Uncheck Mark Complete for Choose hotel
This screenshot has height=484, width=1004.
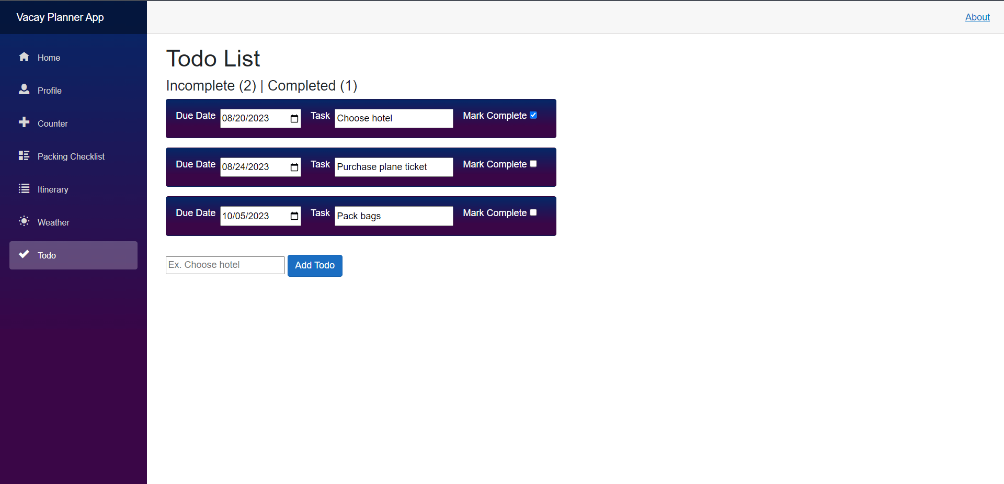click(533, 115)
